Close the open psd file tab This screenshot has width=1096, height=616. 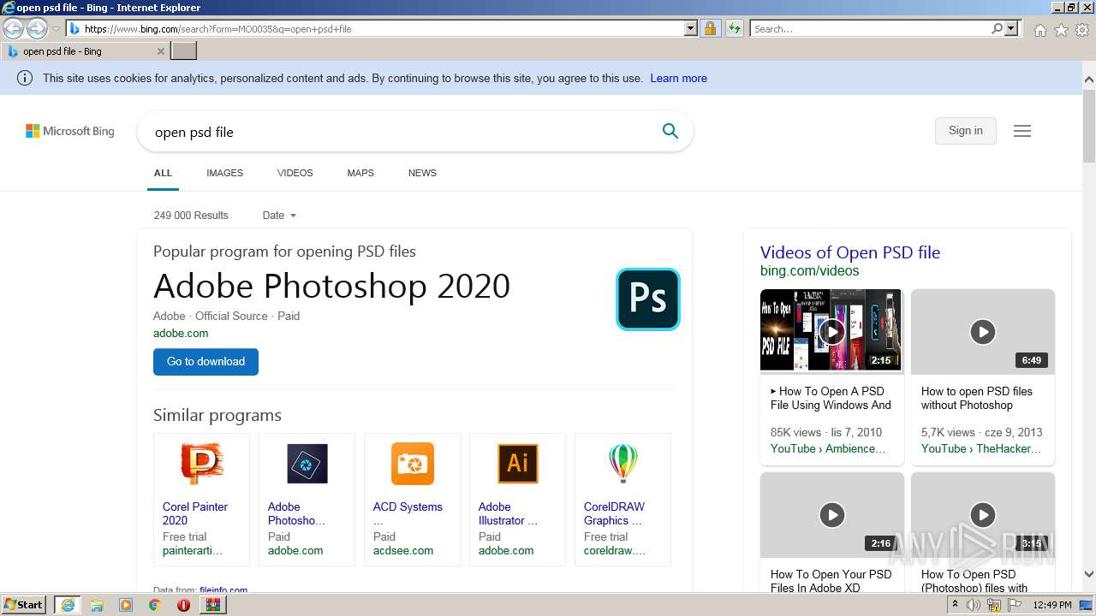[160, 51]
